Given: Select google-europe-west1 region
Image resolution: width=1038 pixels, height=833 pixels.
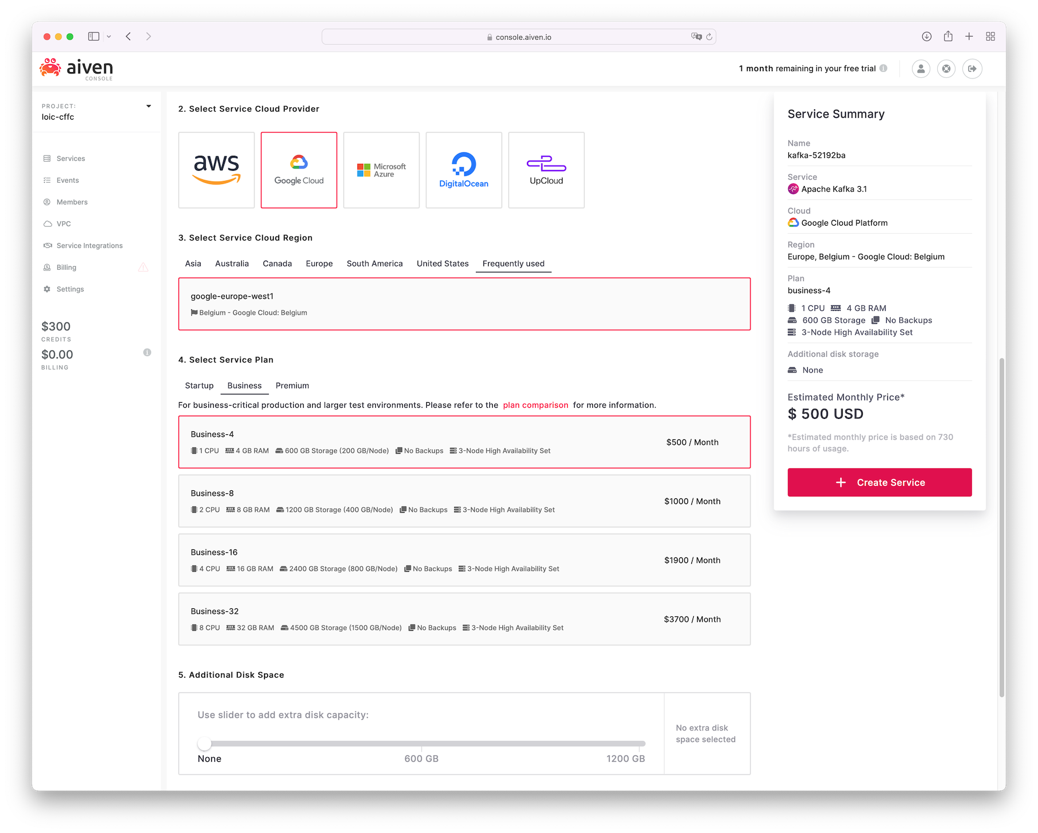Looking at the screenshot, I should tap(465, 304).
